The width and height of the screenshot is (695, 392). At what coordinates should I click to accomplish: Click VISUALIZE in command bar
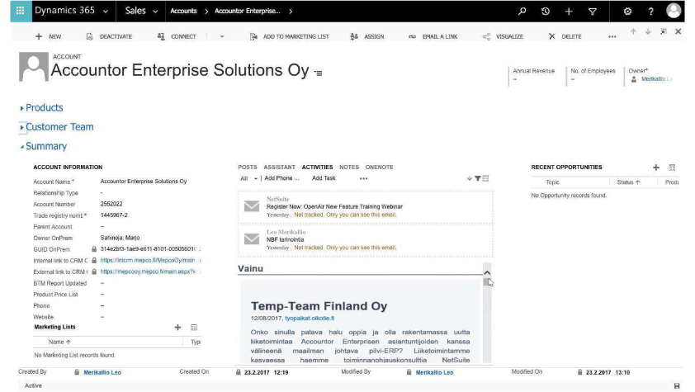pyautogui.click(x=503, y=36)
